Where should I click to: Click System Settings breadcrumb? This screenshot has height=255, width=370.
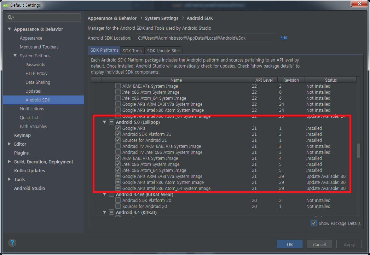162,18
